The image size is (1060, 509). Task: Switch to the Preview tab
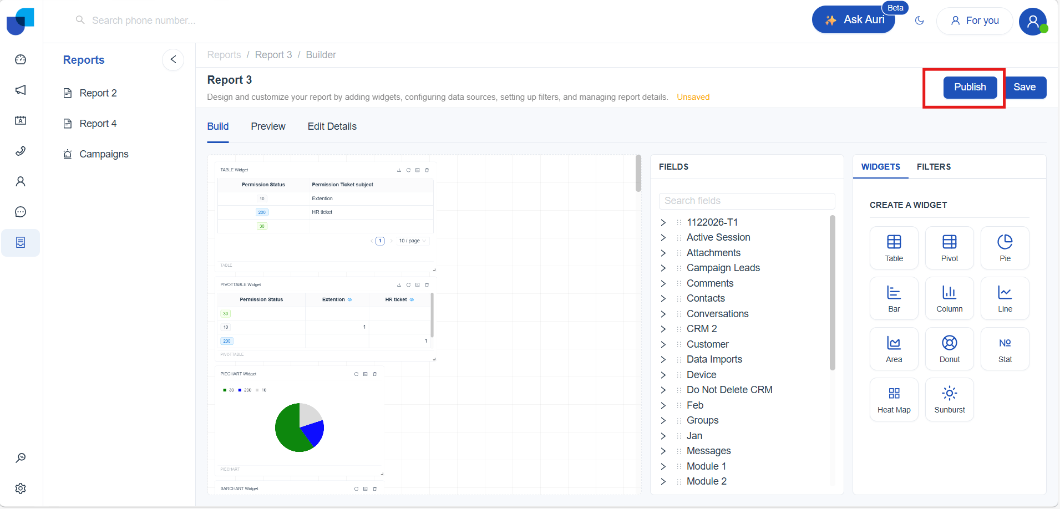[x=268, y=126]
